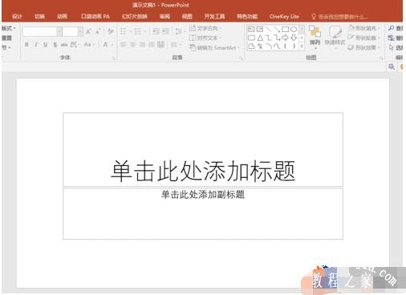Viewport: 406px width, 295px height.
Task: Switch to the Slide Show (幻灯片放映) tab
Action: point(134,17)
